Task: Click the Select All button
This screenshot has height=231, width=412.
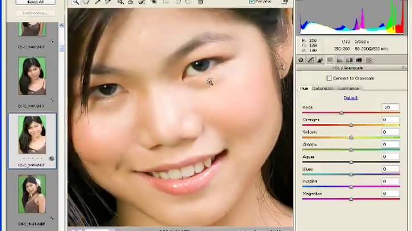Action: 35,2
